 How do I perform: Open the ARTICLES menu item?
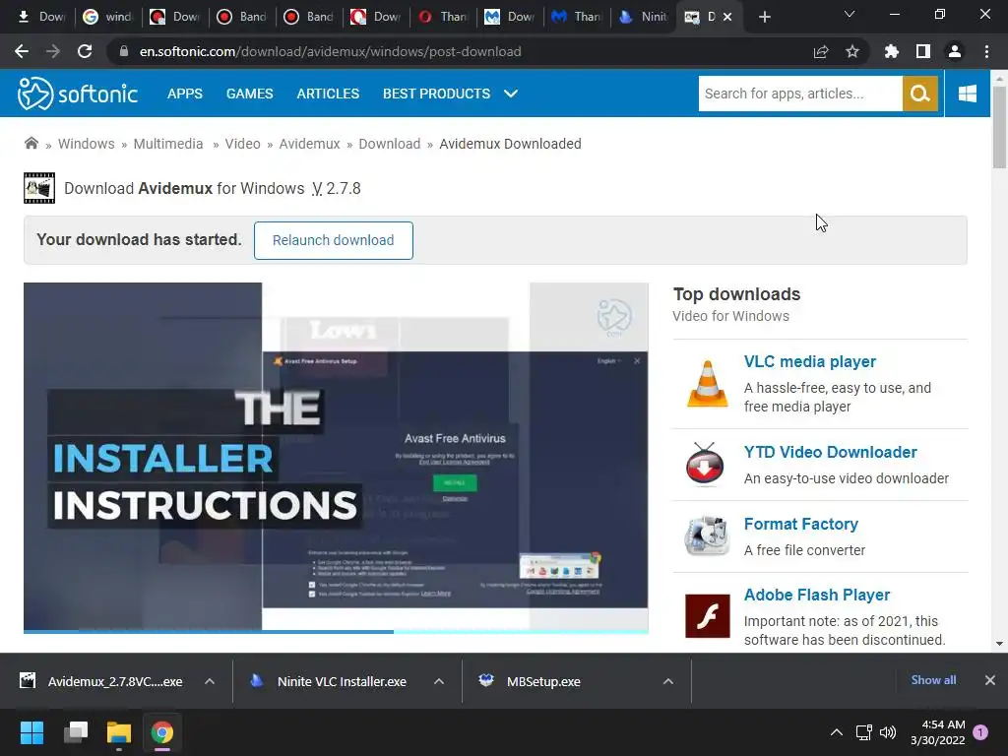click(328, 94)
